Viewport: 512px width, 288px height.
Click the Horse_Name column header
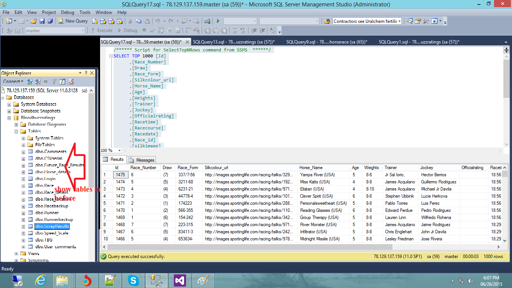324,168
